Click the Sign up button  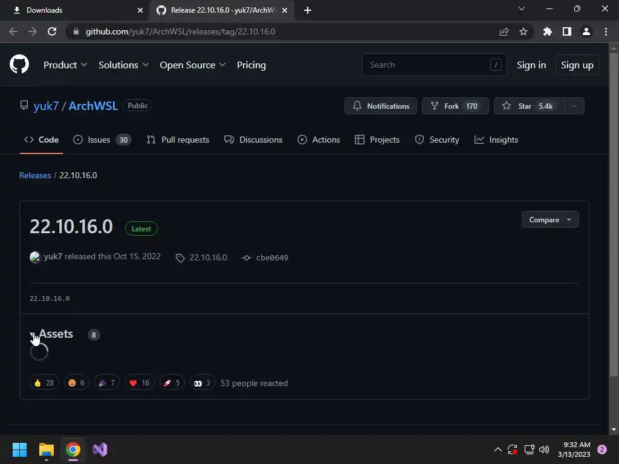pos(577,65)
